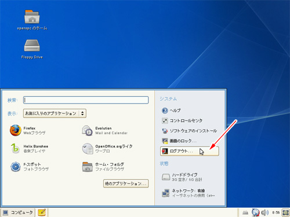Select Install Software in System list

(x=190, y=131)
